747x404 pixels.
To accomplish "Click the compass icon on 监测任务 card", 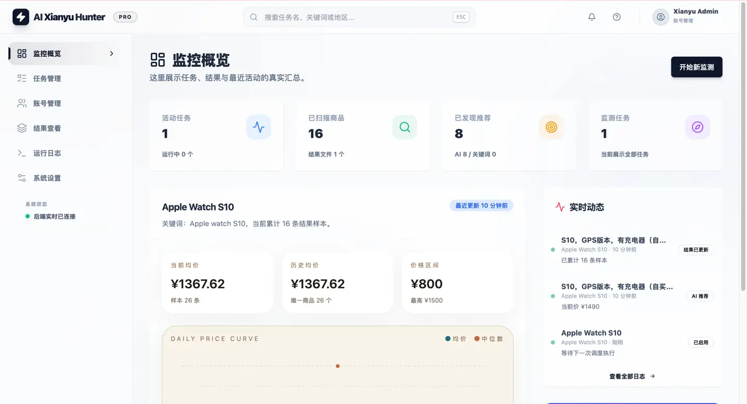I will (x=697, y=127).
